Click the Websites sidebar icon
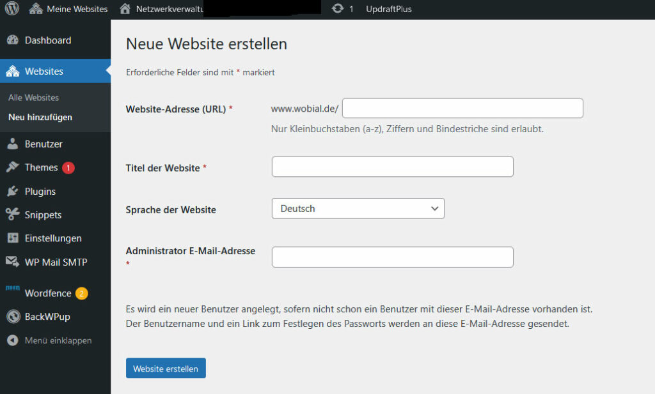The width and height of the screenshot is (655, 394). 13,72
